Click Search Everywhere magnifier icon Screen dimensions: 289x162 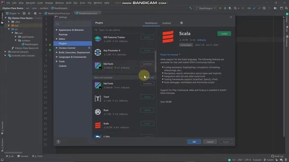[x=286, y=8]
